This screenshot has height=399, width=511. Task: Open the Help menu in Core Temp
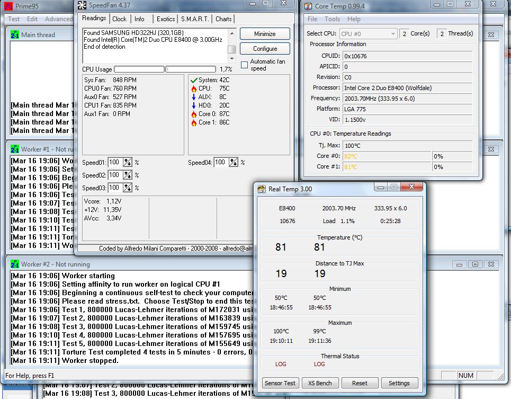[354, 19]
